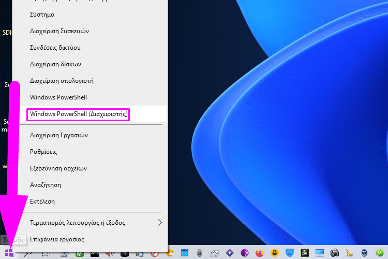Open Διαχείριση Εργασιών from the menu

[90, 135]
